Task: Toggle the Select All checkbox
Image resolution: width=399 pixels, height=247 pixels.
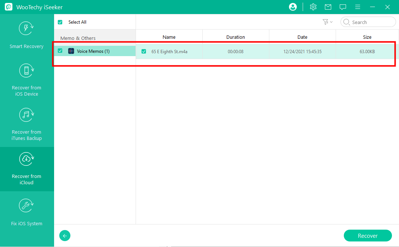Action: click(60, 22)
